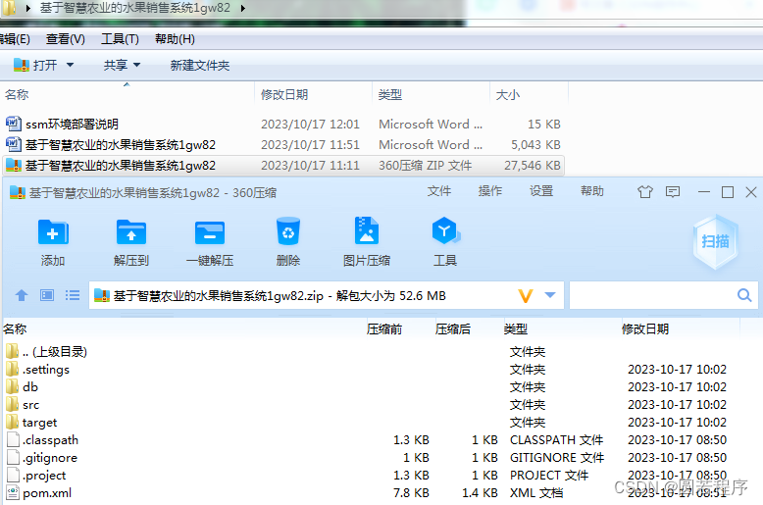The height and width of the screenshot is (505, 763).
Task: Go up one level with the arrow icon
Action: click(x=22, y=295)
